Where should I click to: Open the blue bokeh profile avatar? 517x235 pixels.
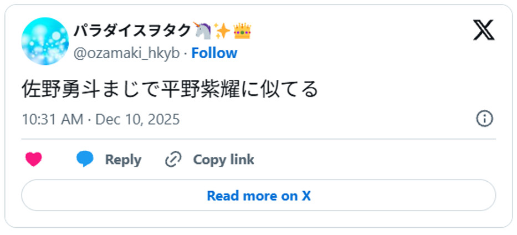pyautogui.click(x=45, y=41)
